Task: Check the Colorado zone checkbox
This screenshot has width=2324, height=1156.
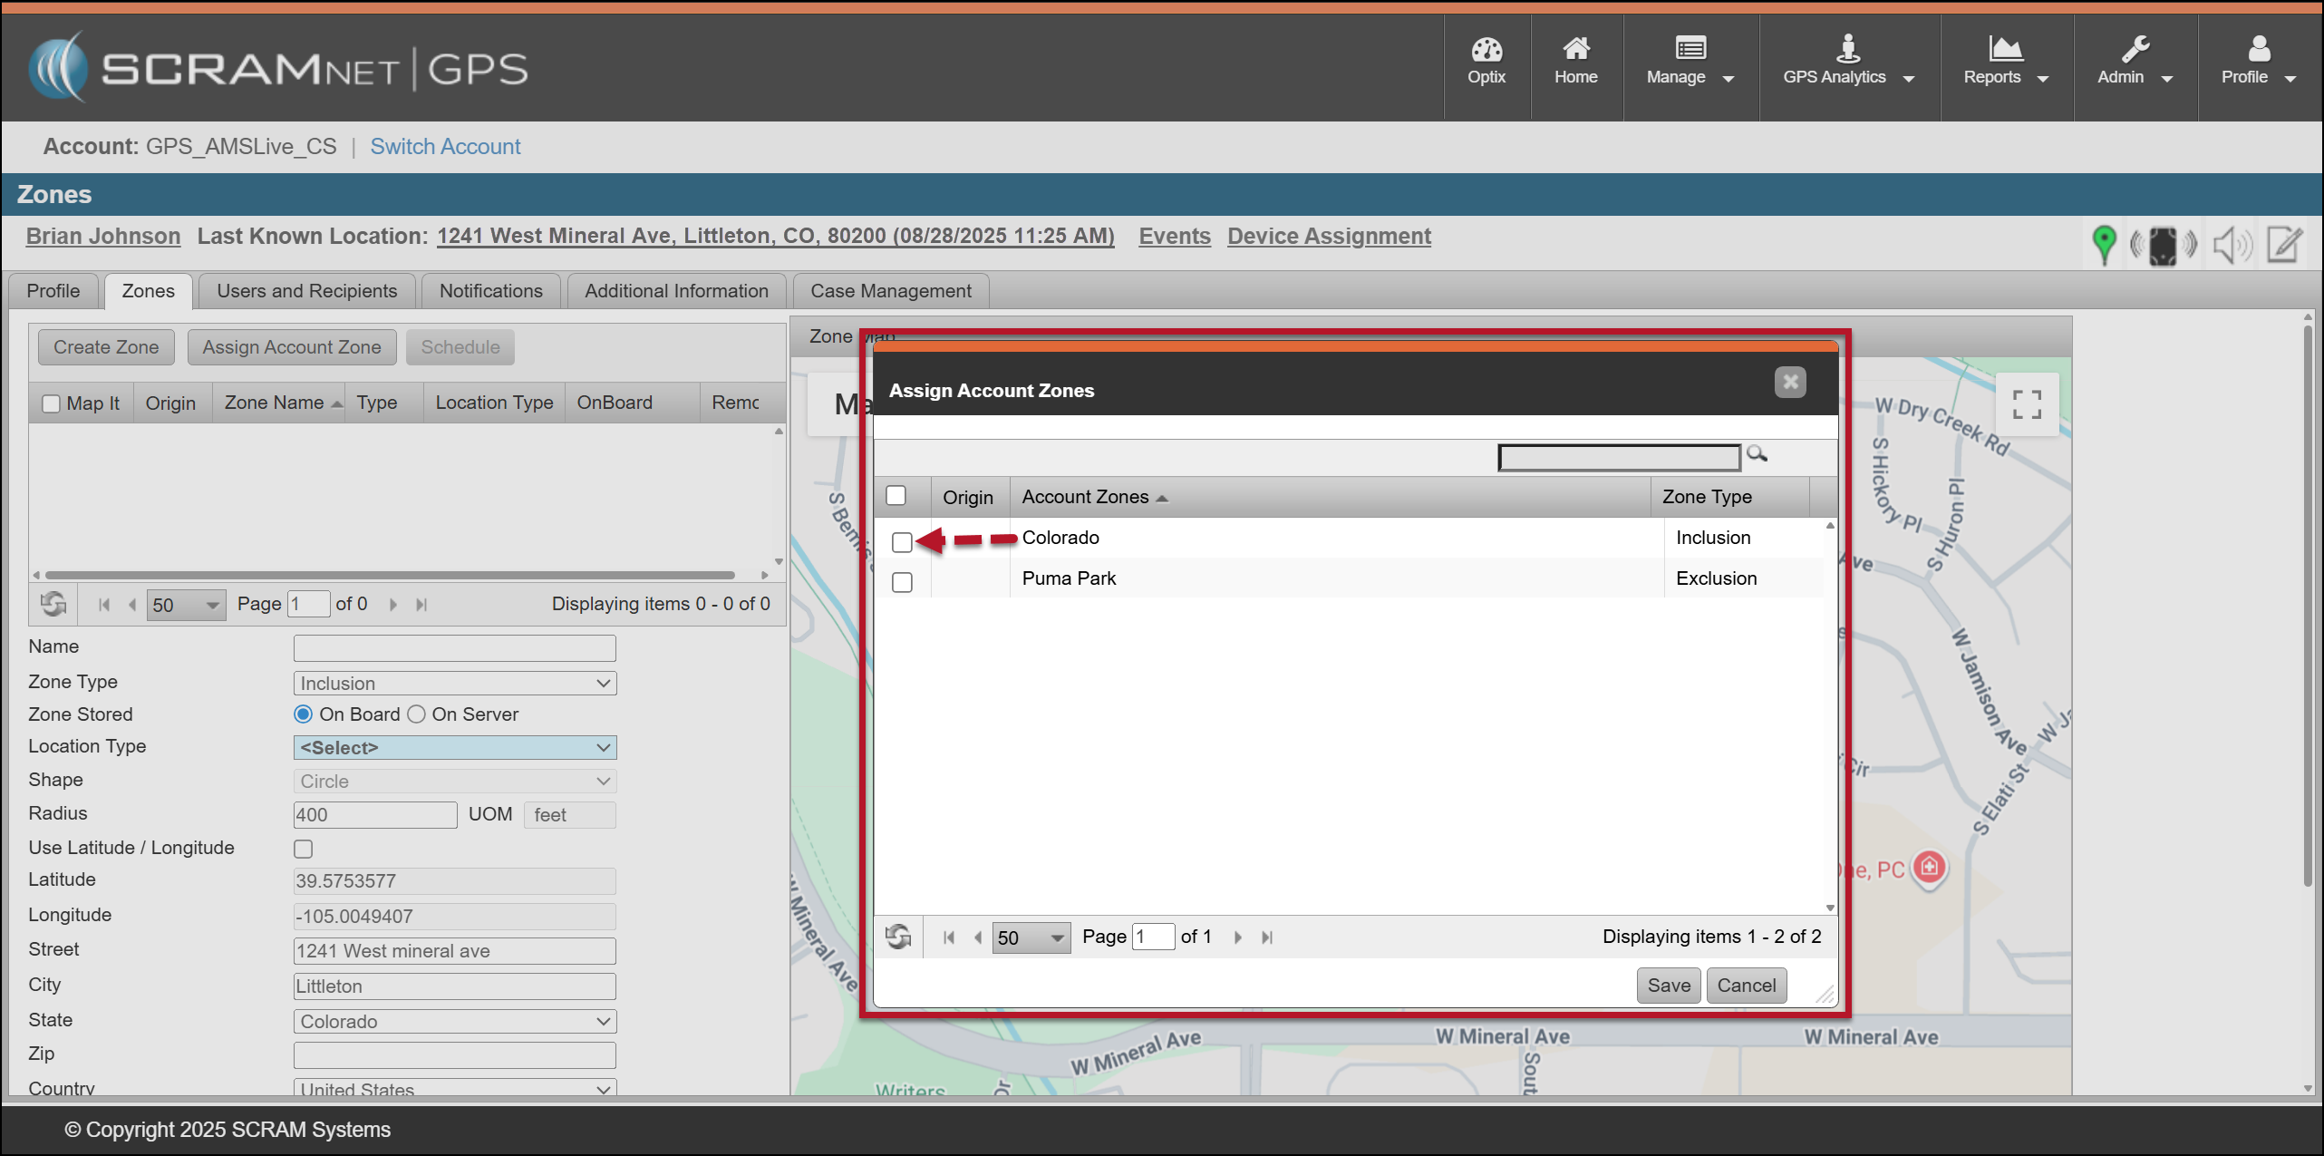Action: [x=902, y=542]
